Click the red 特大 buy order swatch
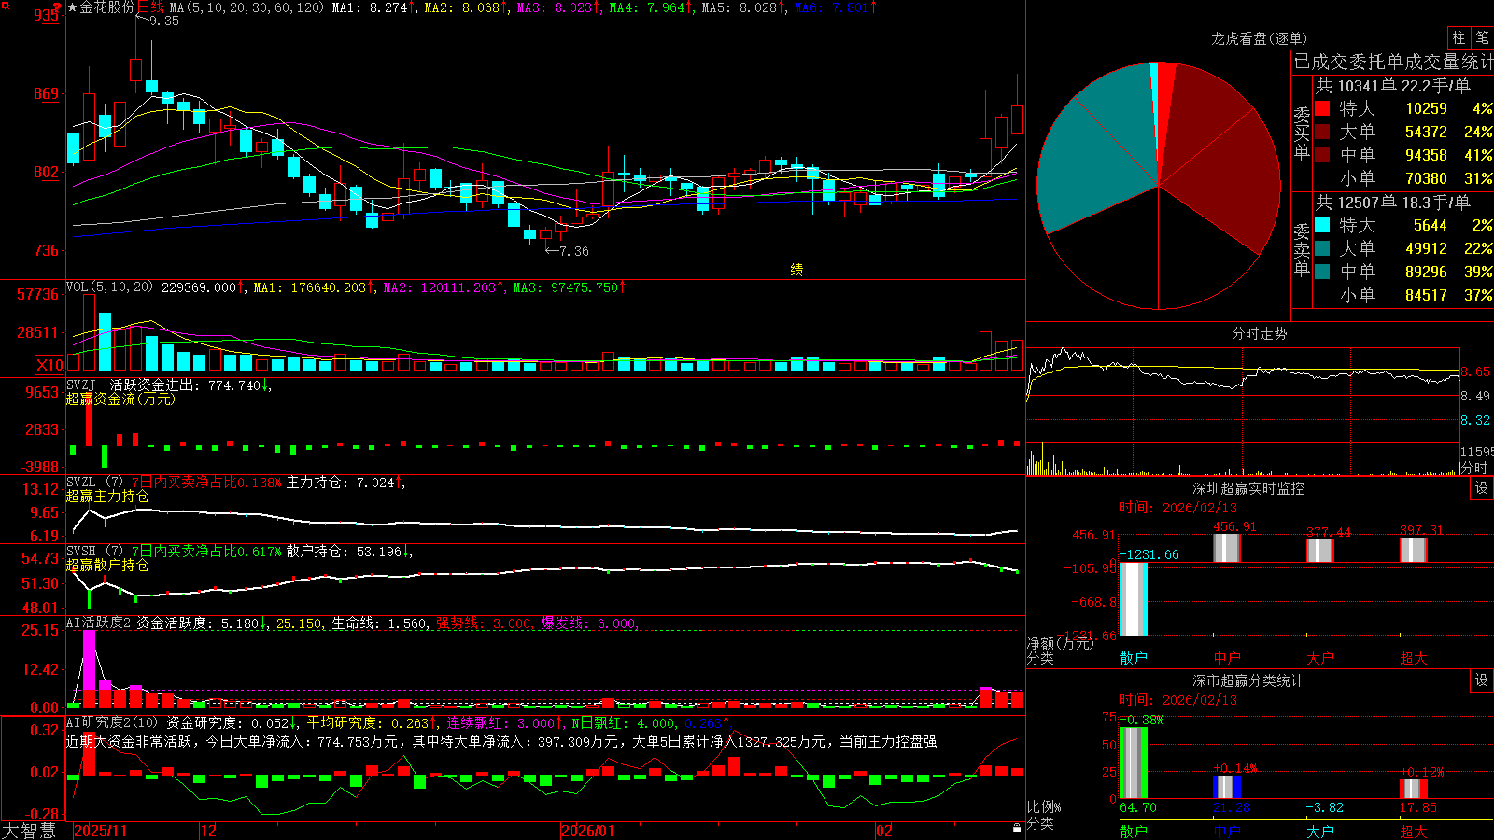 click(x=1322, y=108)
